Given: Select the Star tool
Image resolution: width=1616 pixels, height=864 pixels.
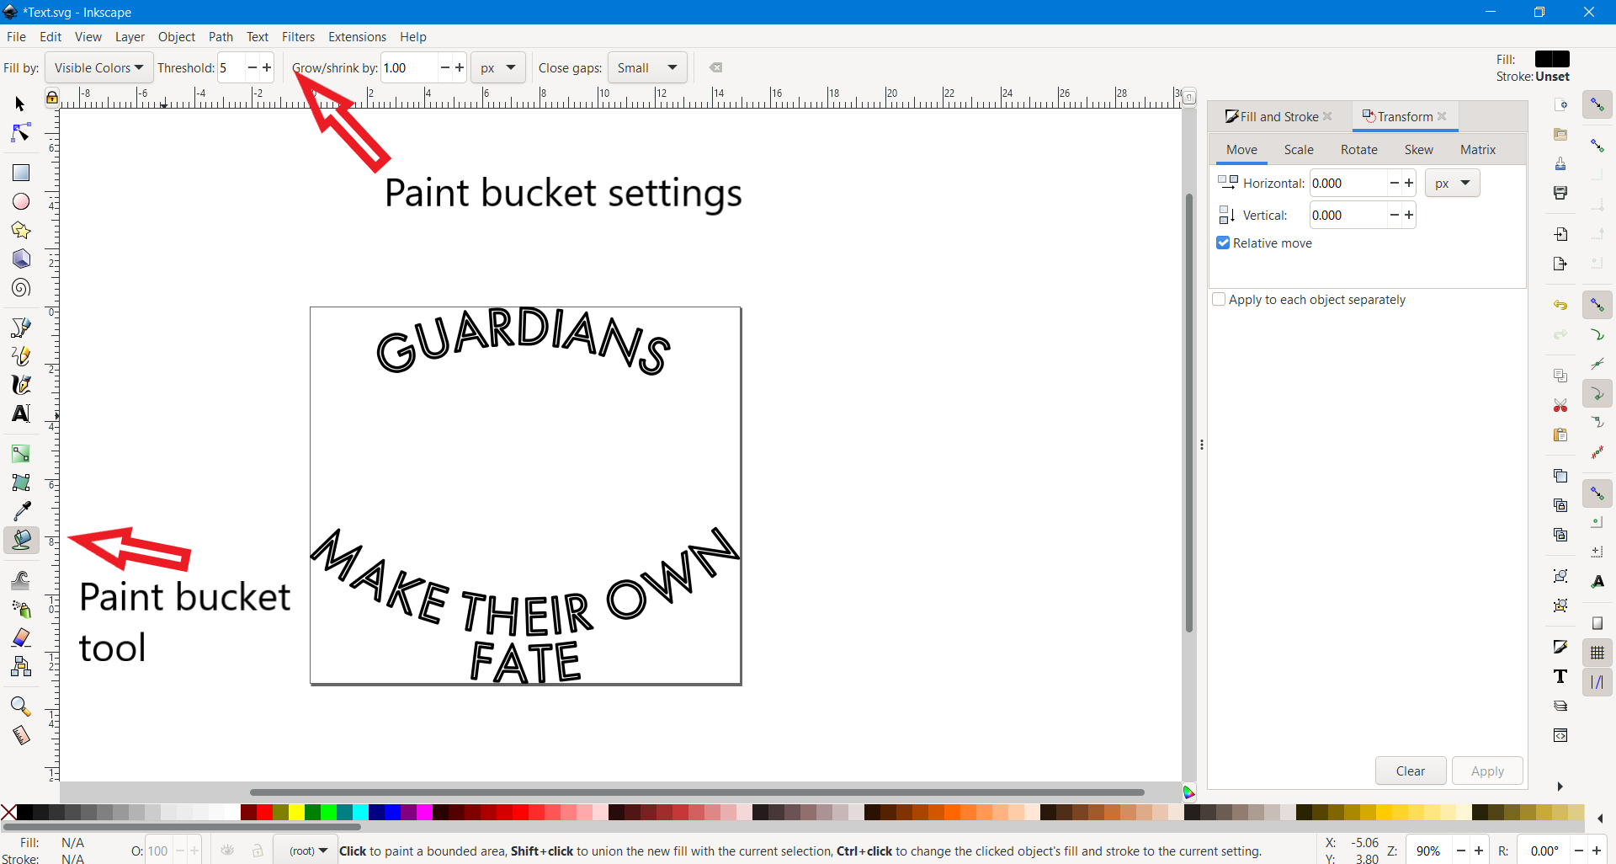Looking at the screenshot, I should pyautogui.click(x=21, y=230).
